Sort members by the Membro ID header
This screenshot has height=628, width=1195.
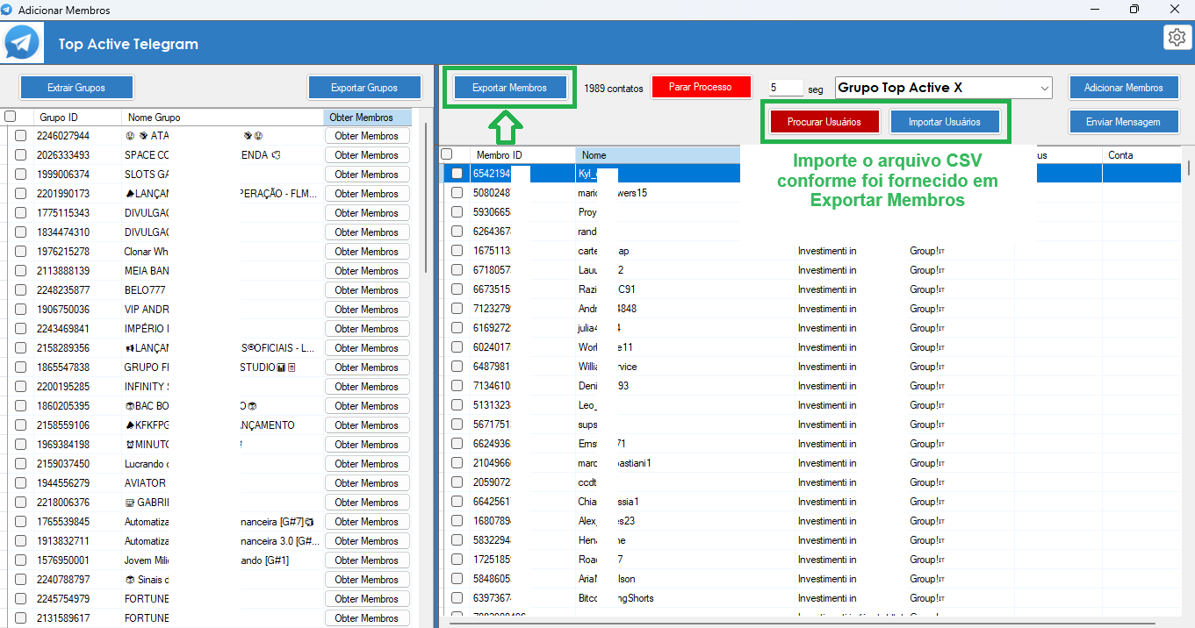523,155
